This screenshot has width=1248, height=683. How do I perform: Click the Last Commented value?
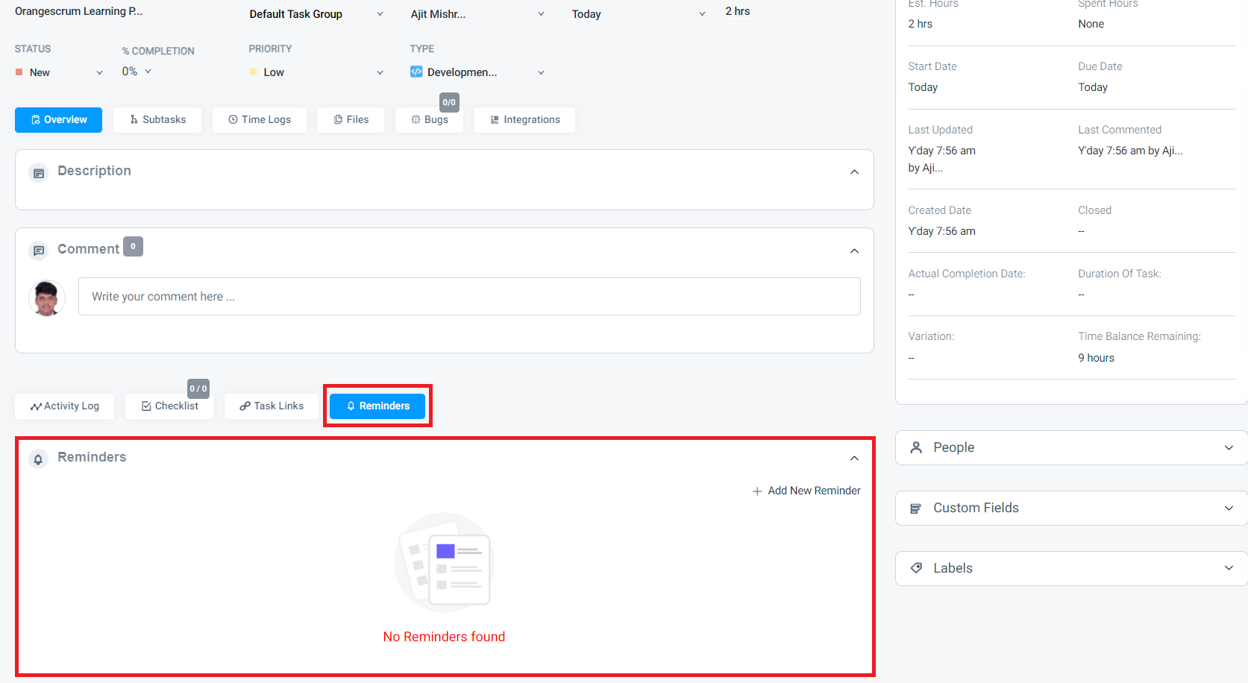1130,151
